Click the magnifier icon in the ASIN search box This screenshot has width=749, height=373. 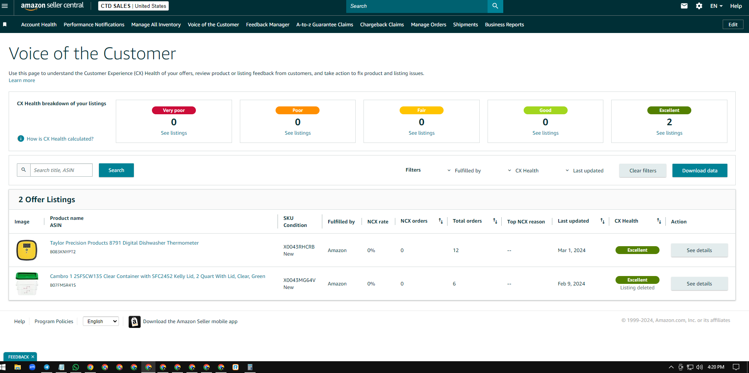pyautogui.click(x=24, y=170)
